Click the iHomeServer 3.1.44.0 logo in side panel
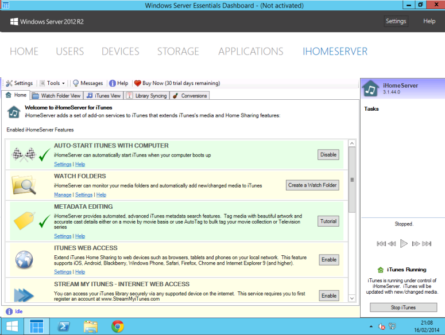The image size is (445, 335). tap(371, 89)
